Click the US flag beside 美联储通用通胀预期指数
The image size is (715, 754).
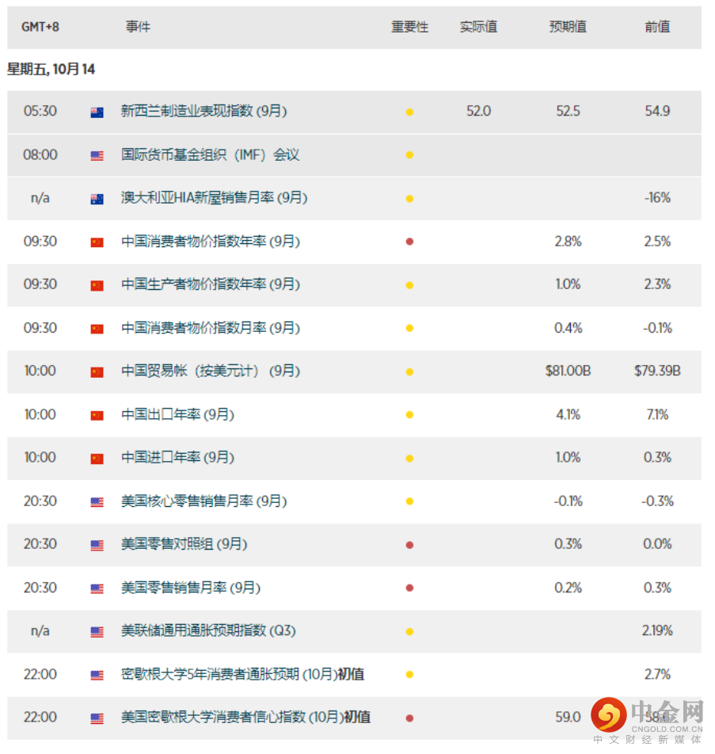point(97,632)
